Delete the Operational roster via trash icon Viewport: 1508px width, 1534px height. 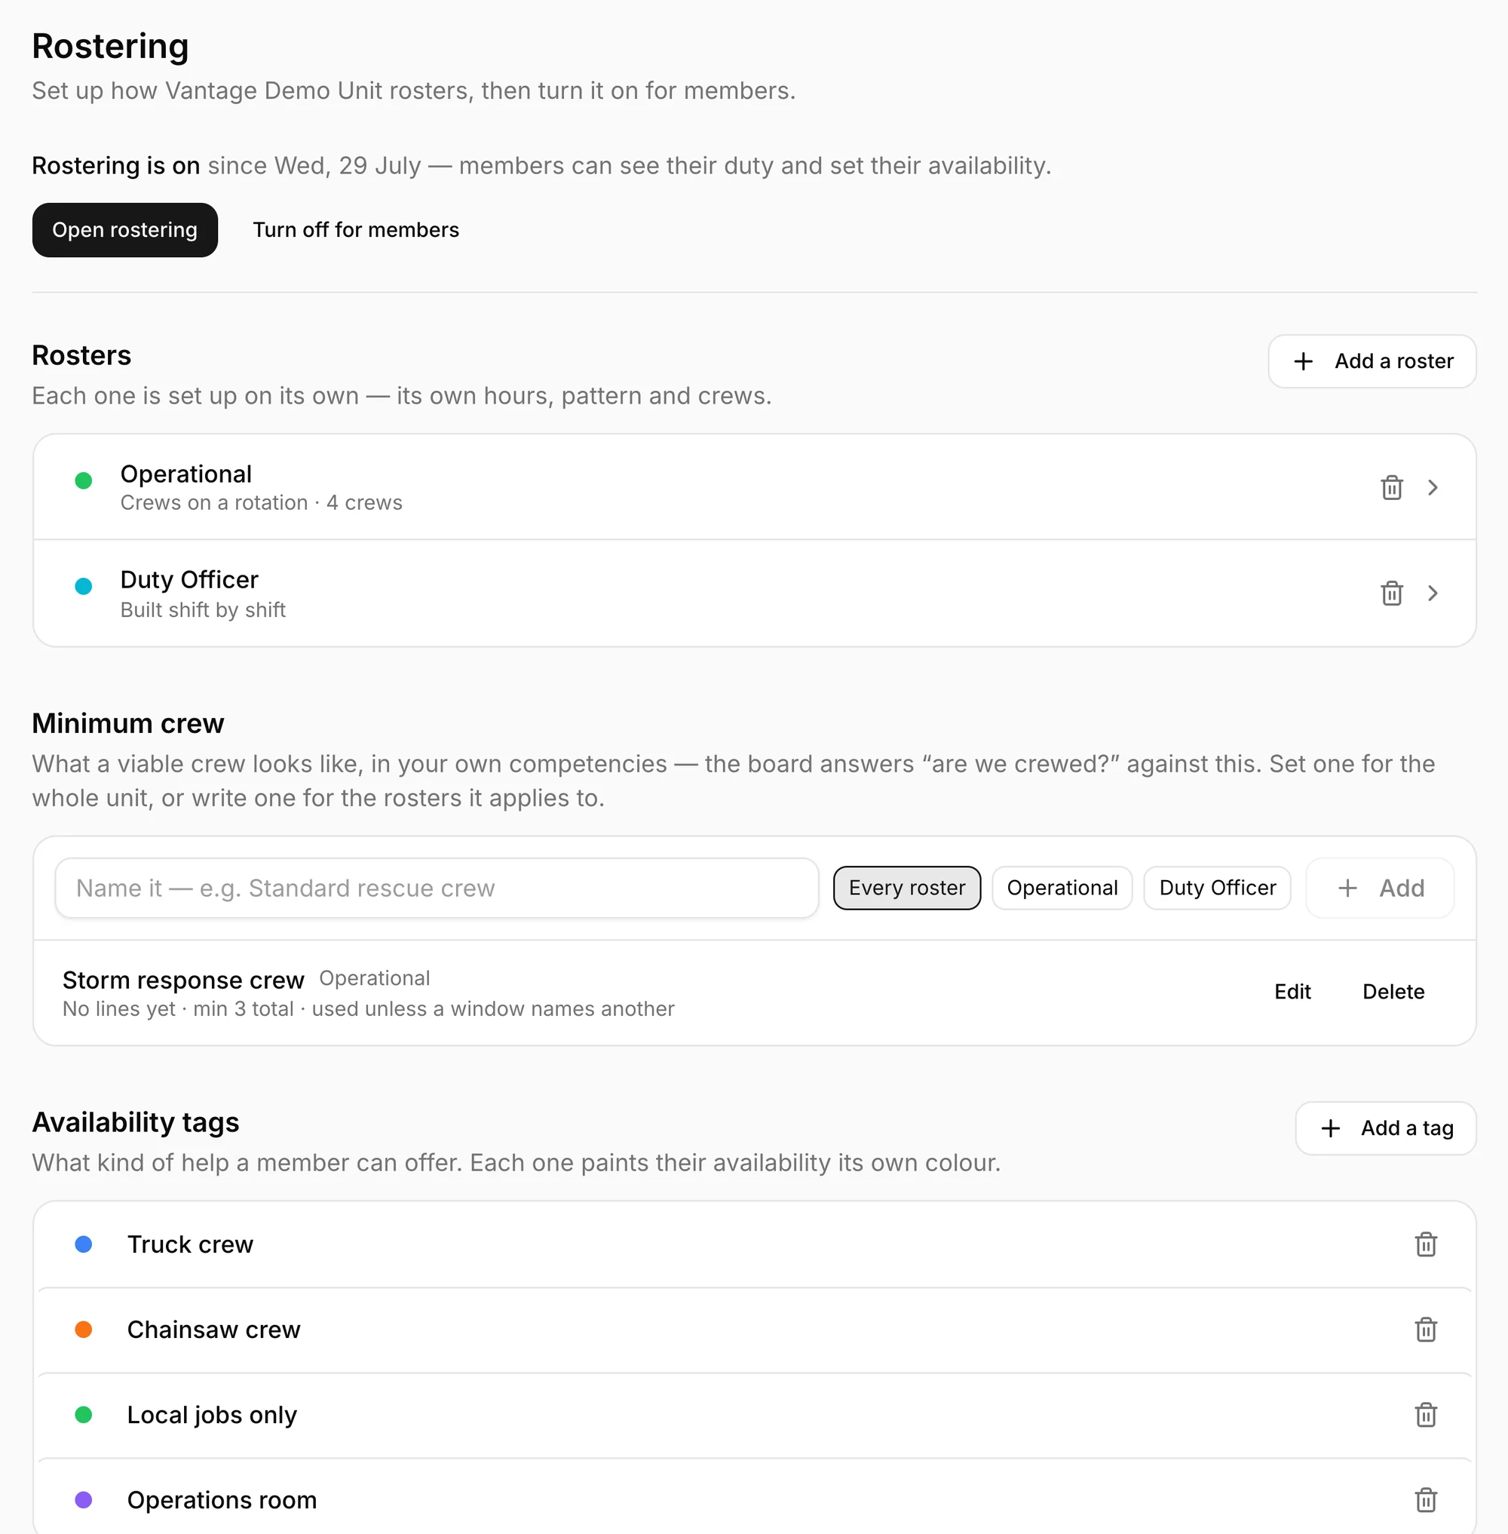point(1392,487)
